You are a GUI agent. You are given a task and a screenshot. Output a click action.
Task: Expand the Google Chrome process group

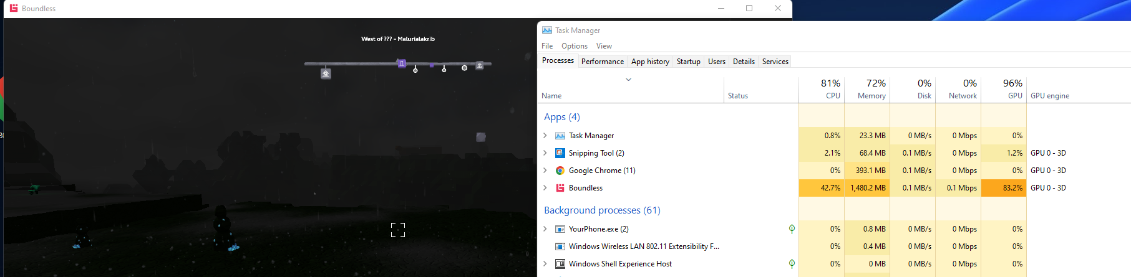tap(545, 171)
